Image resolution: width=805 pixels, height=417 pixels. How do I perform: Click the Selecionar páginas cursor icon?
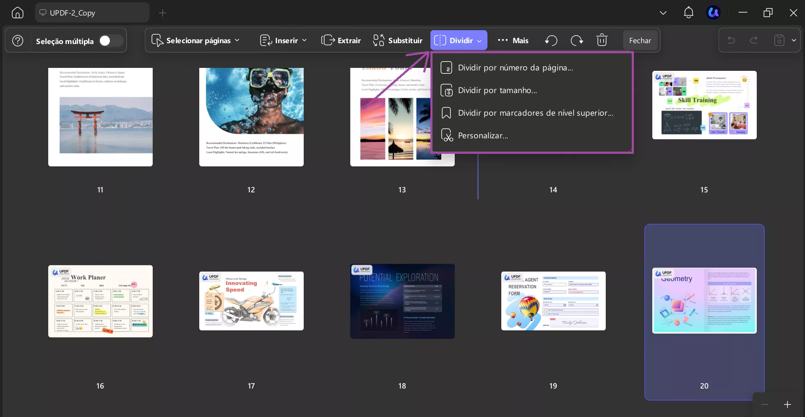pos(157,40)
